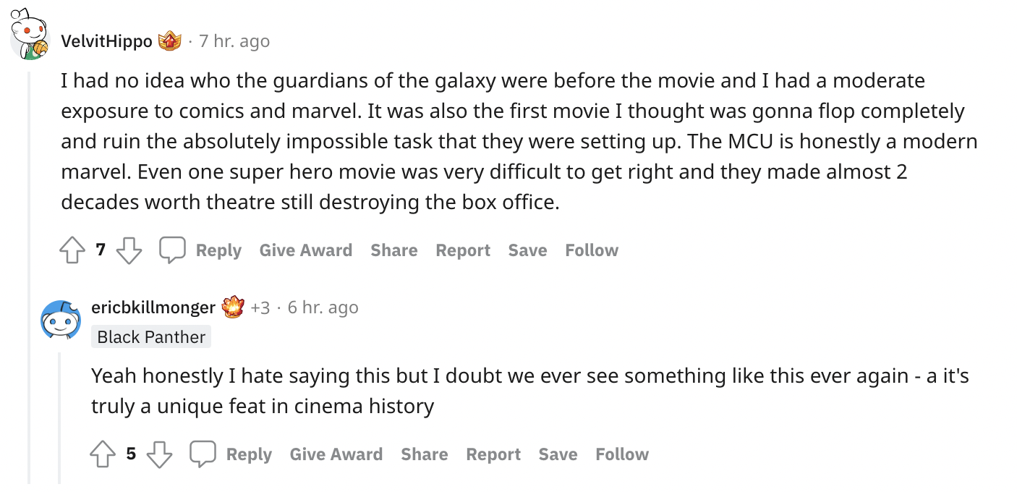Screen dimensions: 1017x492
Task: Open ericbkillmonger's blue avatar
Action: pos(61,320)
